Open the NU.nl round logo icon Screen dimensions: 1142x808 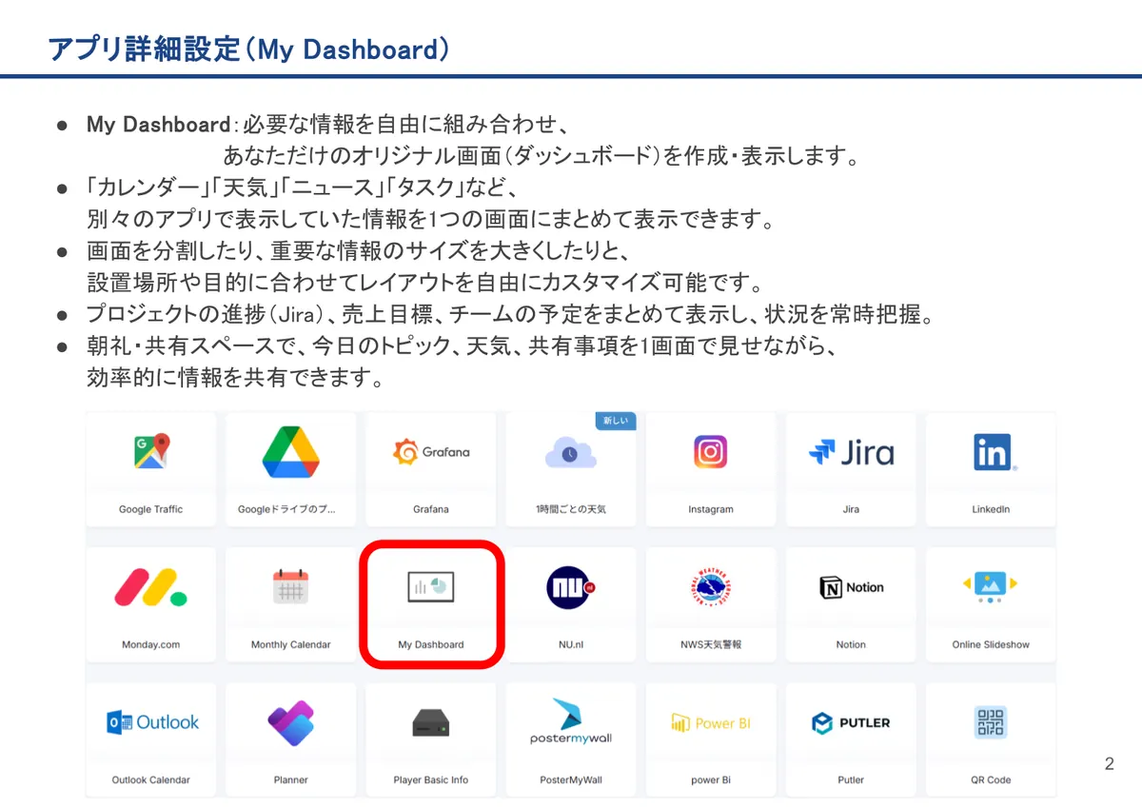571,587
